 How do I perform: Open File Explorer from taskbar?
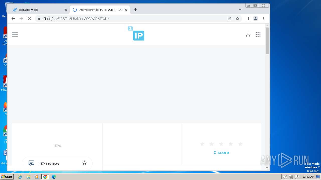click(28, 177)
